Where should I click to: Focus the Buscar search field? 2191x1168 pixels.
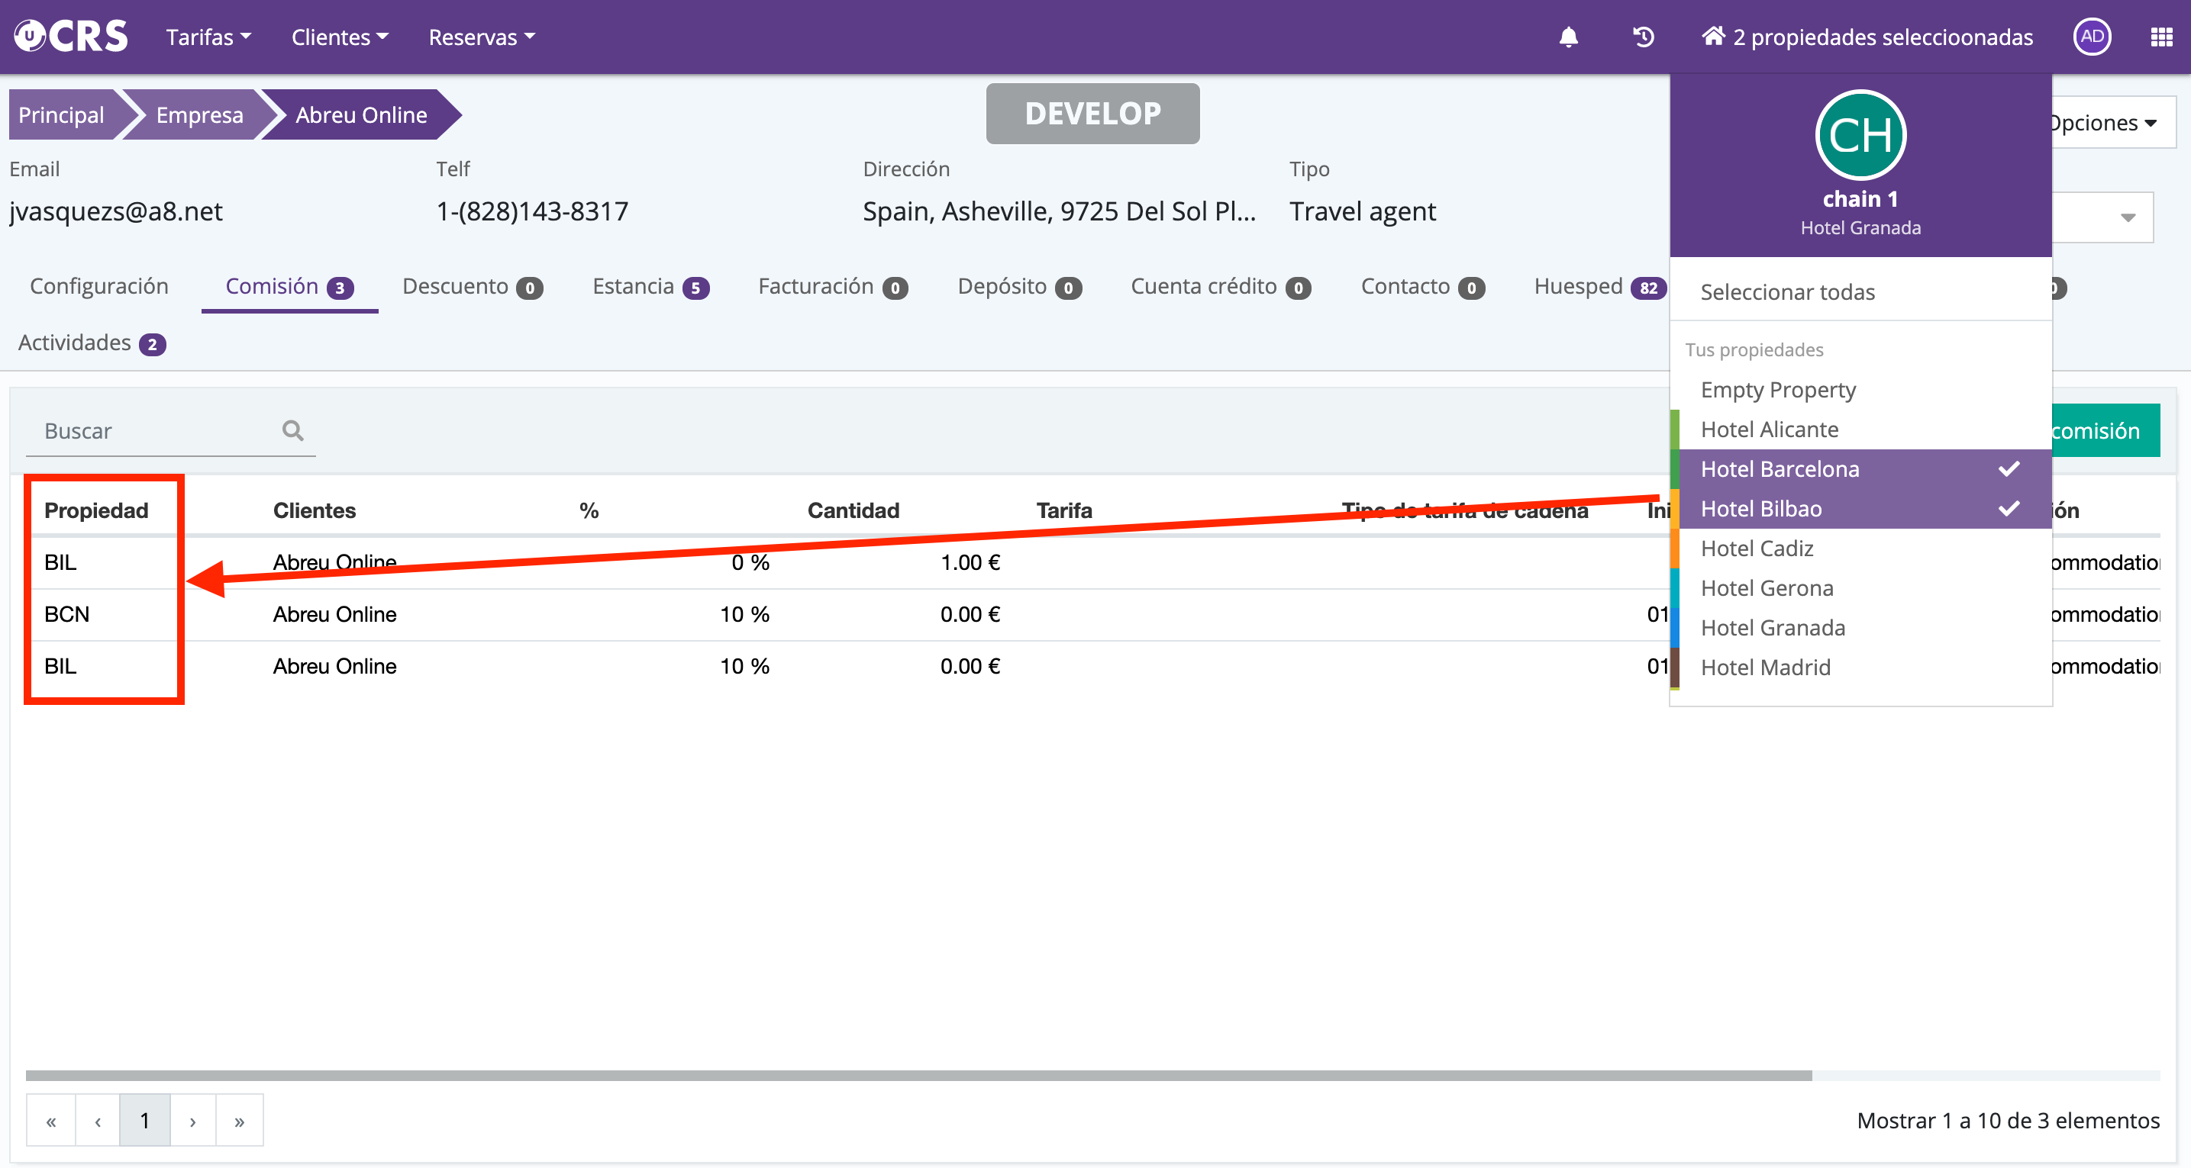pyautogui.click(x=157, y=431)
